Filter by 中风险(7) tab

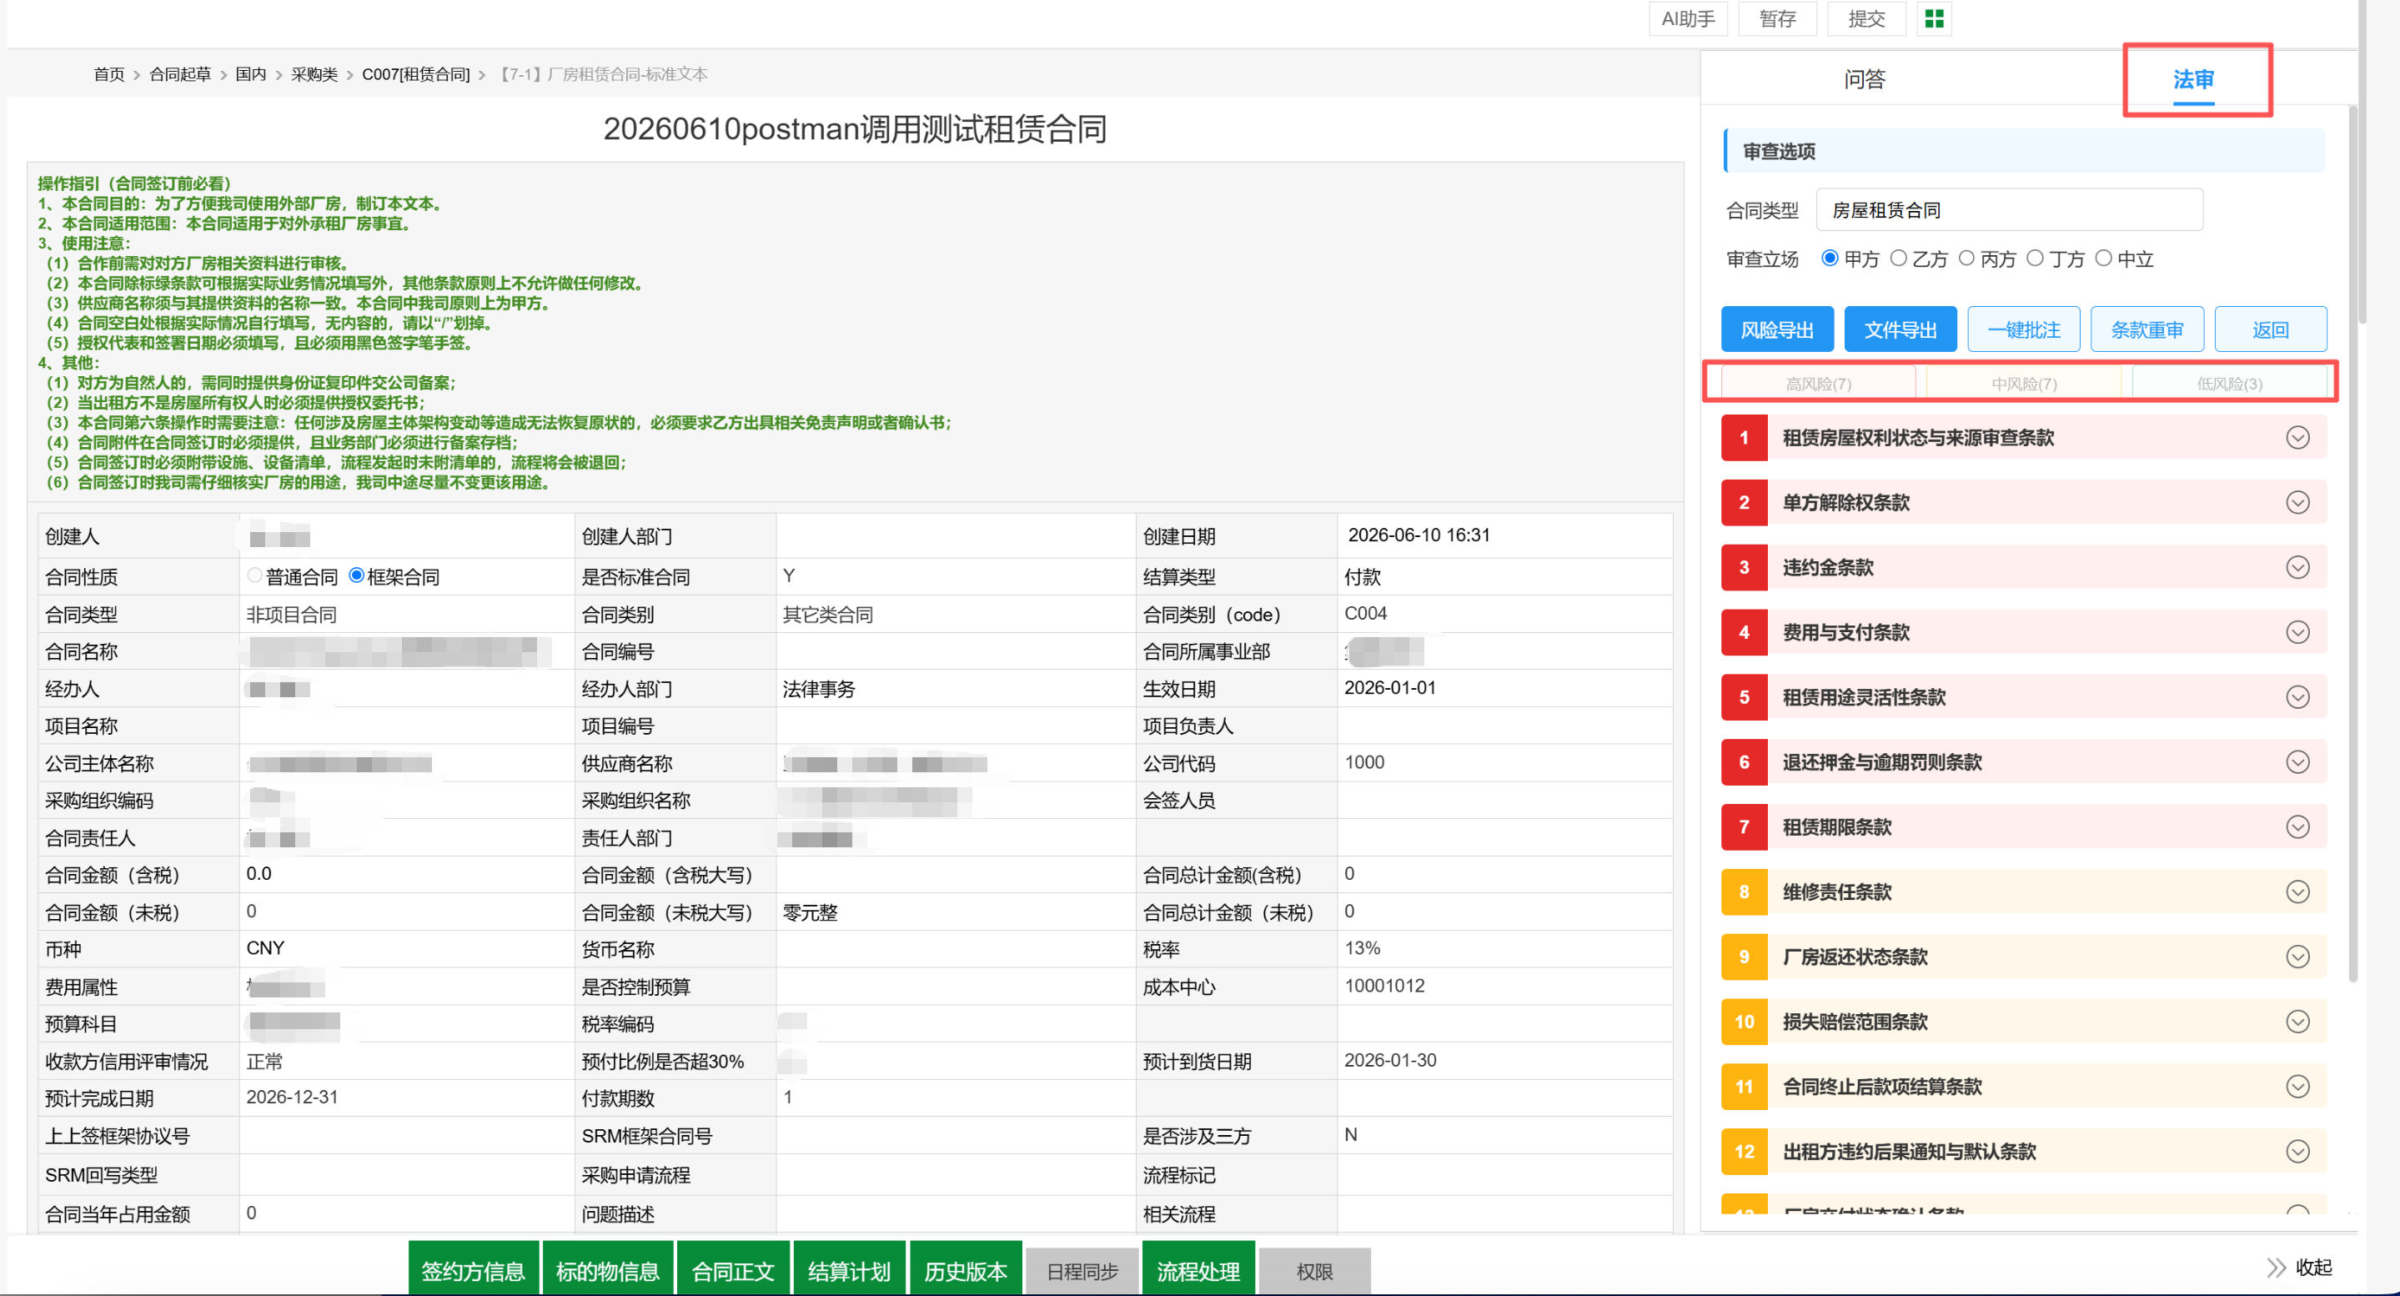(x=2024, y=383)
